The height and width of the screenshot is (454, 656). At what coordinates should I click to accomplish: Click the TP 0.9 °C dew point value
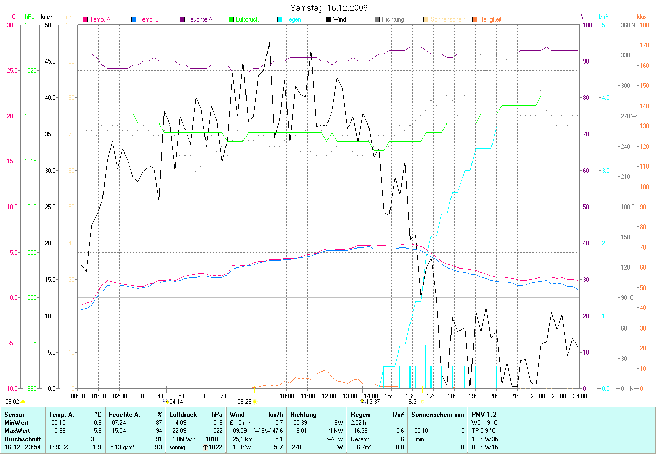[484, 431]
